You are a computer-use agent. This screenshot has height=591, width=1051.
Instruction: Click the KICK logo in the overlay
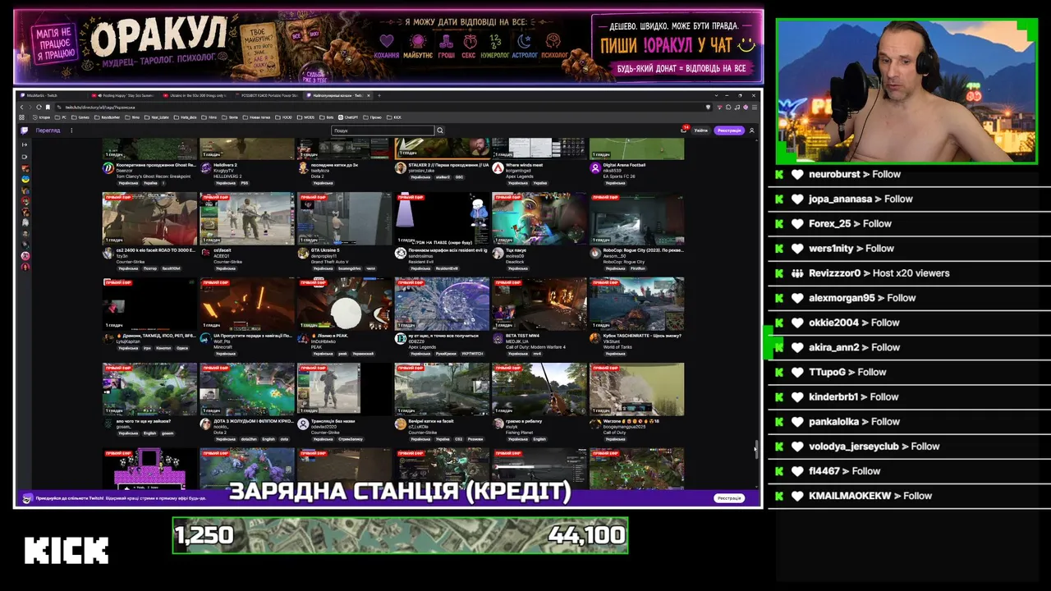[x=67, y=550]
